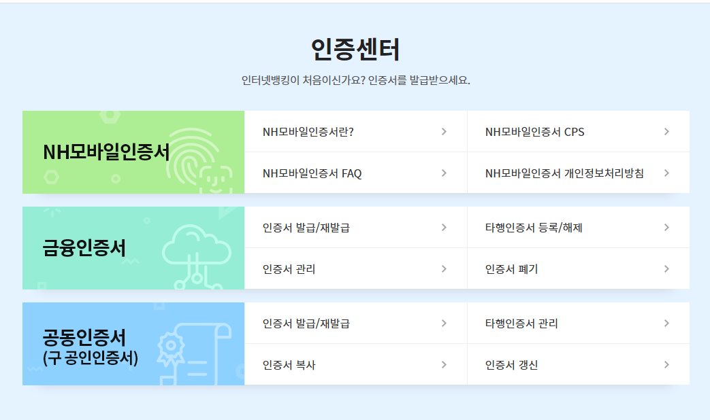Select the NH모바일인증서 category banner
This screenshot has height=420, width=710.
pyautogui.click(x=133, y=152)
